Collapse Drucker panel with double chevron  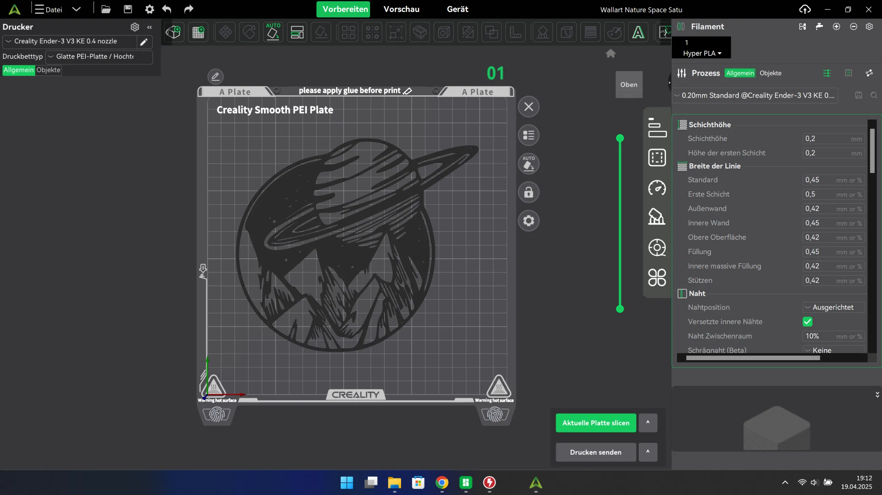(x=150, y=27)
